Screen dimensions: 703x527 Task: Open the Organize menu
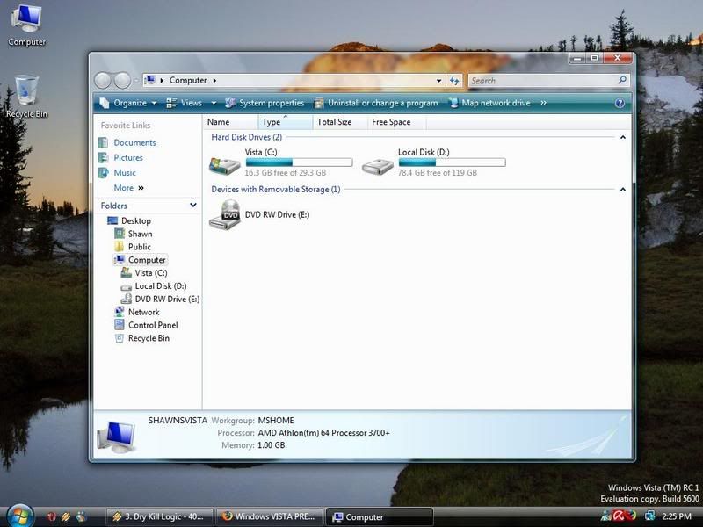pyautogui.click(x=127, y=103)
